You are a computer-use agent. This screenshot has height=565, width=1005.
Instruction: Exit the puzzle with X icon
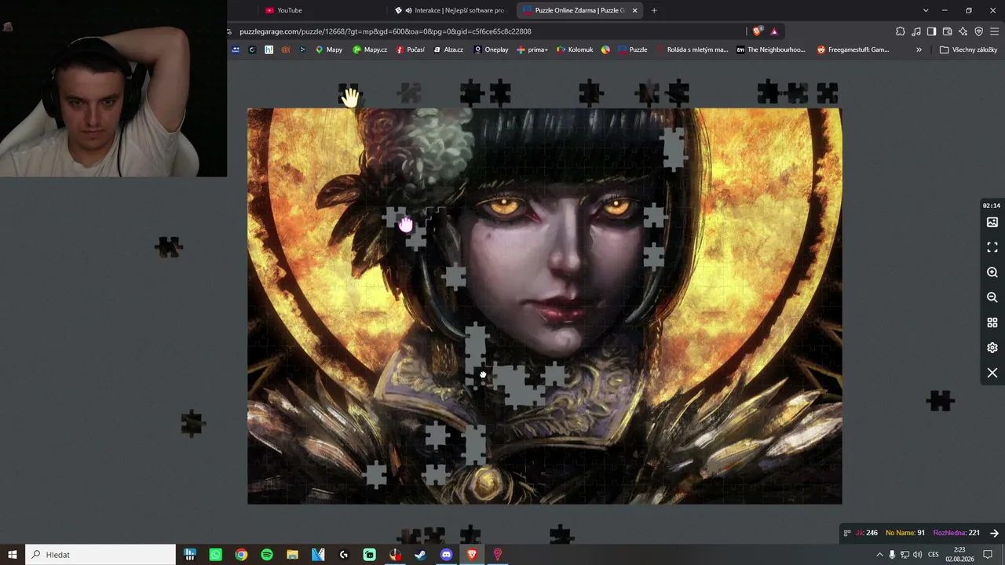tap(992, 373)
